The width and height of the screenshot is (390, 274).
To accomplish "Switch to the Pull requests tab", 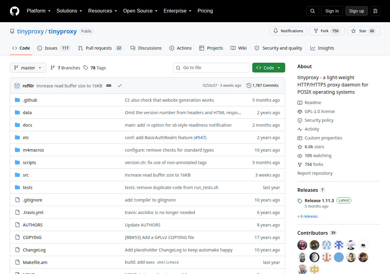I will (100, 48).
